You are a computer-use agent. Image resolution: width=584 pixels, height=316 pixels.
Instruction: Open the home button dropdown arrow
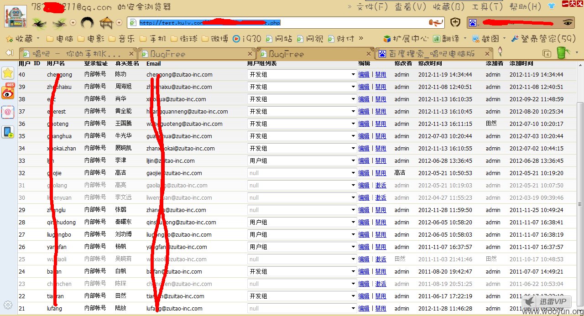click(x=119, y=22)
